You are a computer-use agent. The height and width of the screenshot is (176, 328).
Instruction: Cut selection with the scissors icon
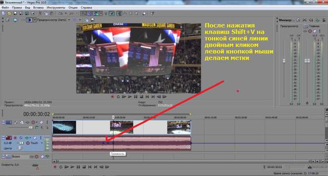pos(40,14)
